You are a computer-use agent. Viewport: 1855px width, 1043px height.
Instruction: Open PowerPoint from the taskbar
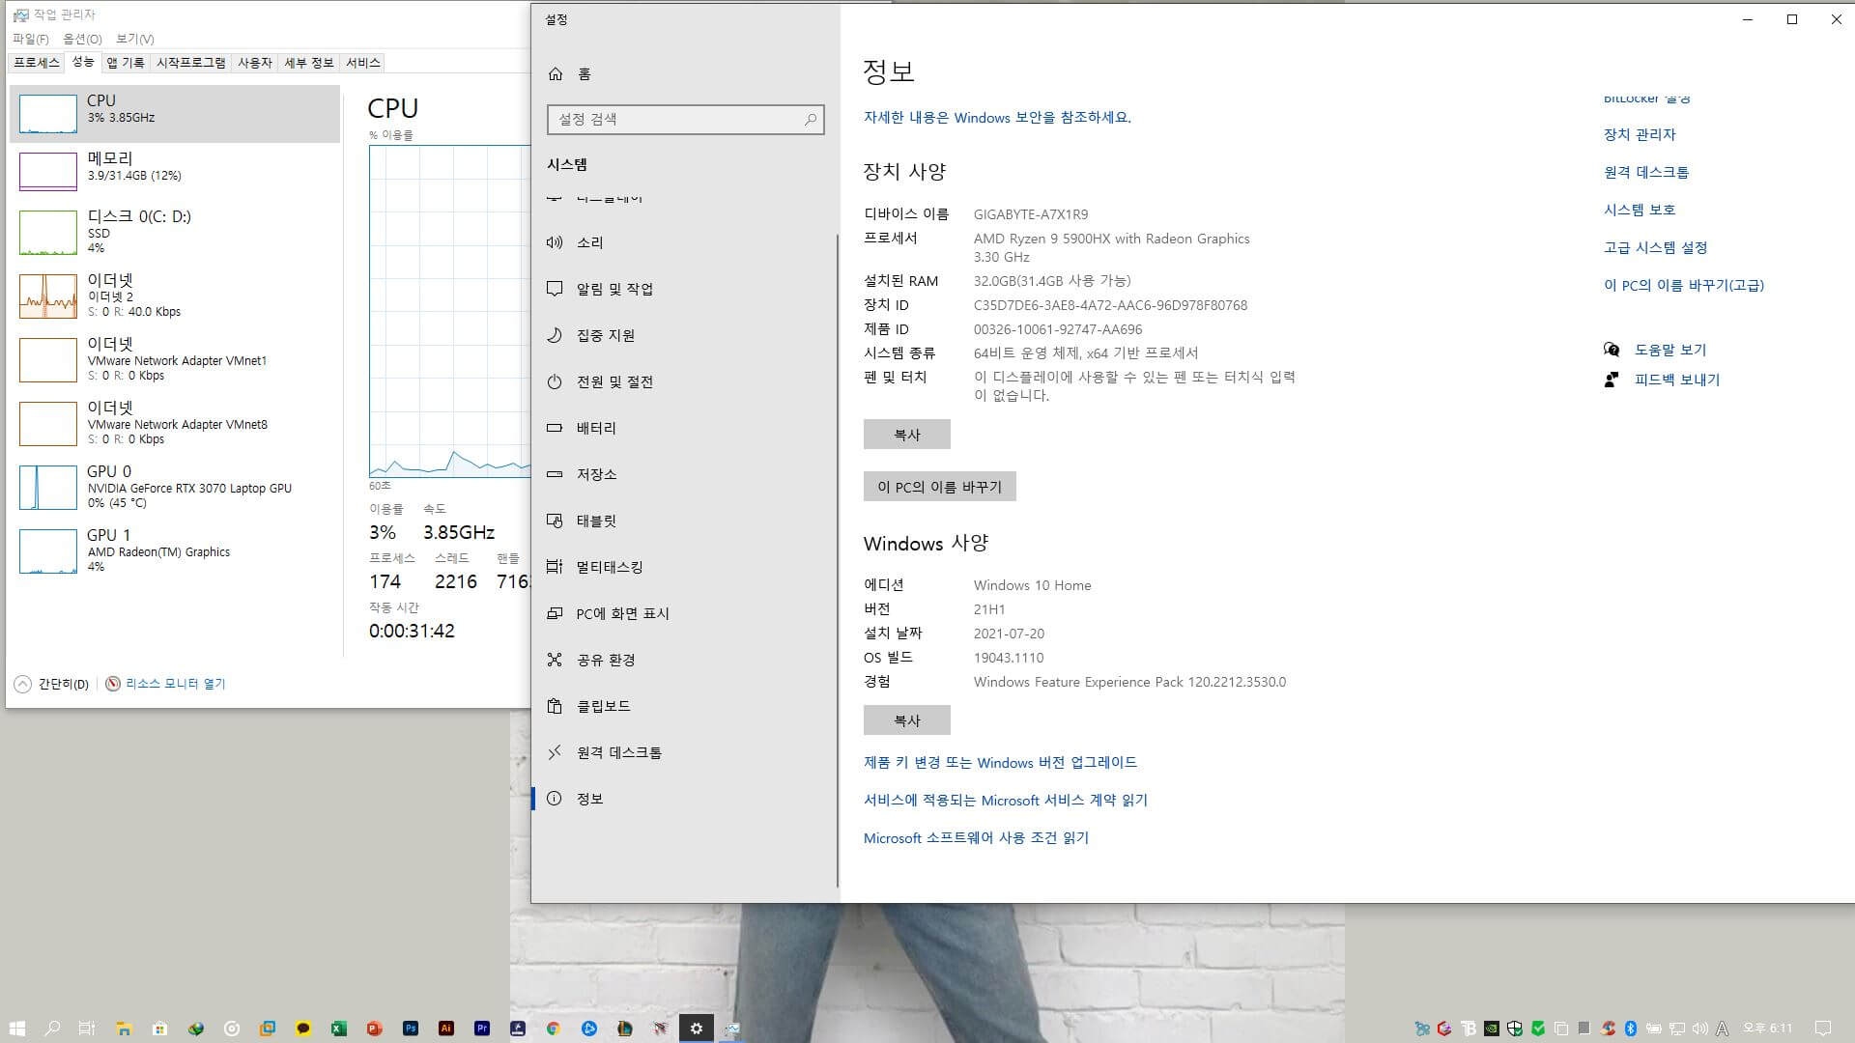tap(375, 1029)
